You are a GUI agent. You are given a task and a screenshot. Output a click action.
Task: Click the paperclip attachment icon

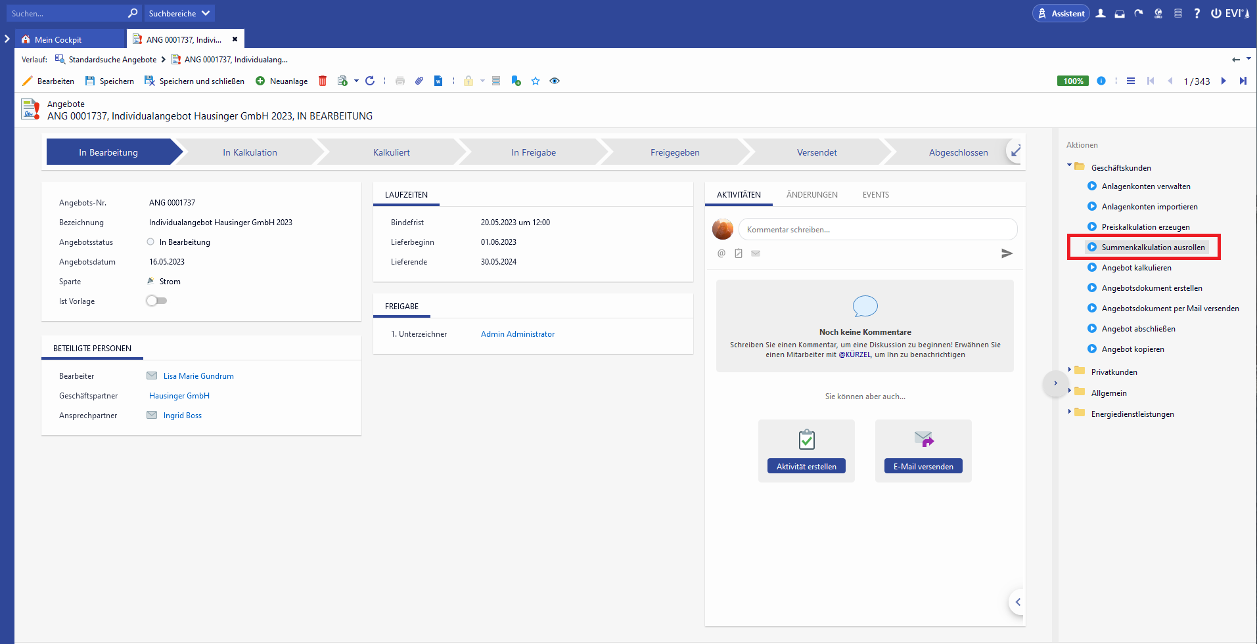(419, 81)
